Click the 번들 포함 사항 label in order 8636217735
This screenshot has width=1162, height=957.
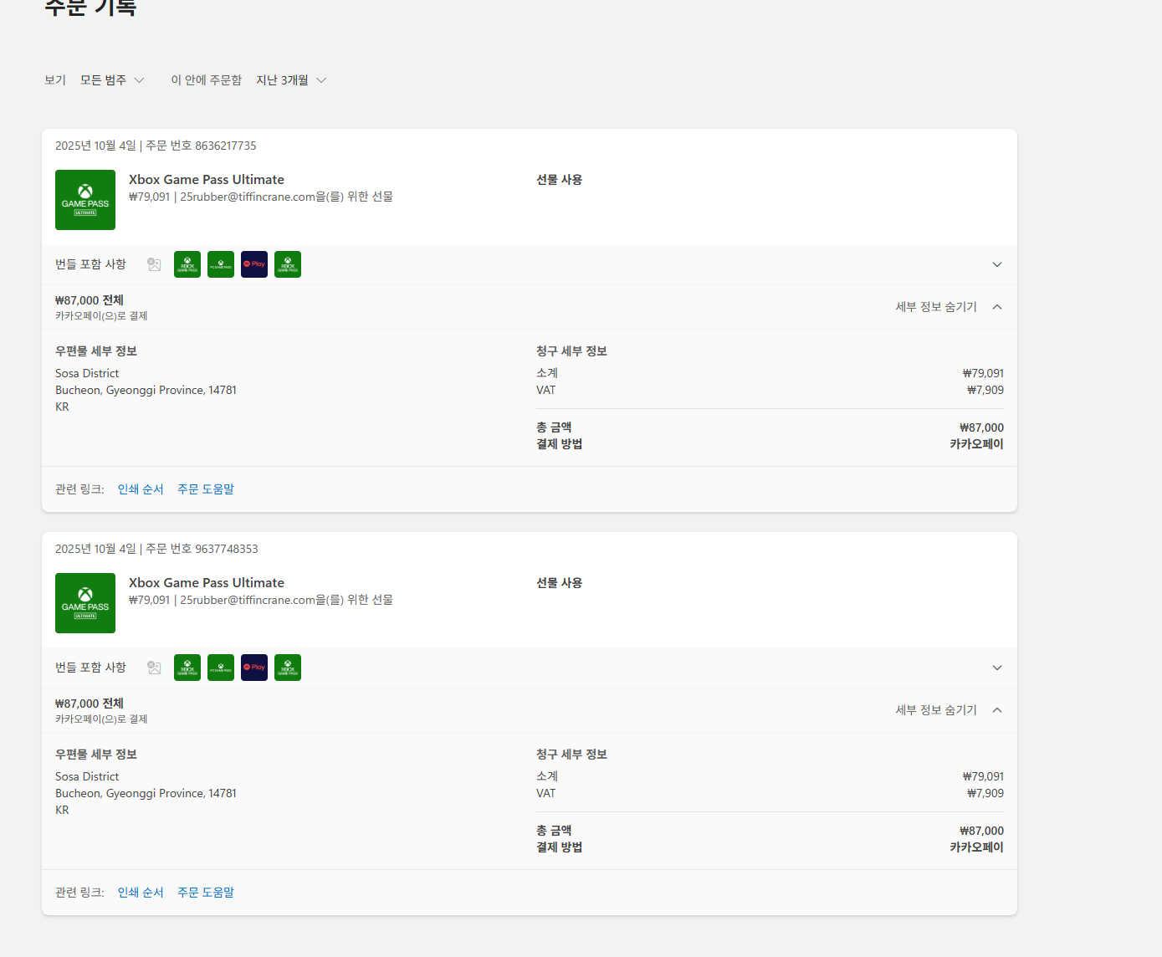point(90,264)
